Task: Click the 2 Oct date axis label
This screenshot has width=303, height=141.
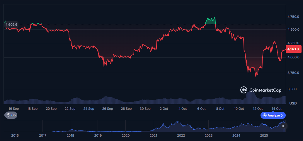Action: coord(164,109)
